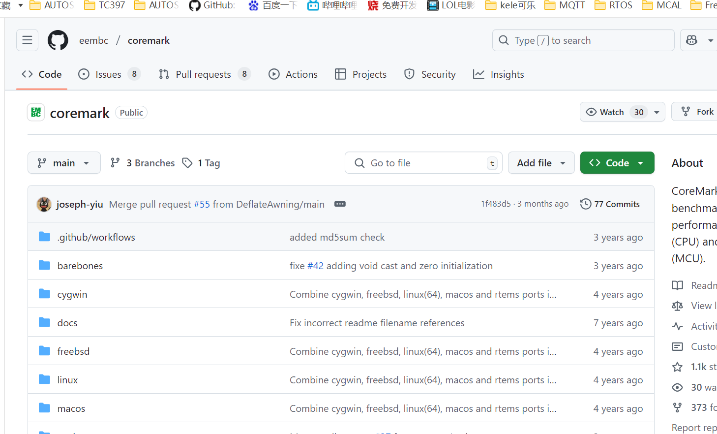Open the hamburger navigation menu
The image size is (717, 434).
click(x=27, y=40)
